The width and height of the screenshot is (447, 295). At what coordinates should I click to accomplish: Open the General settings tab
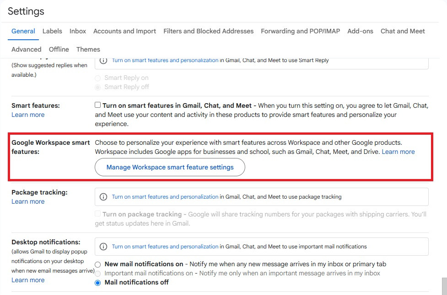[23, 32]
